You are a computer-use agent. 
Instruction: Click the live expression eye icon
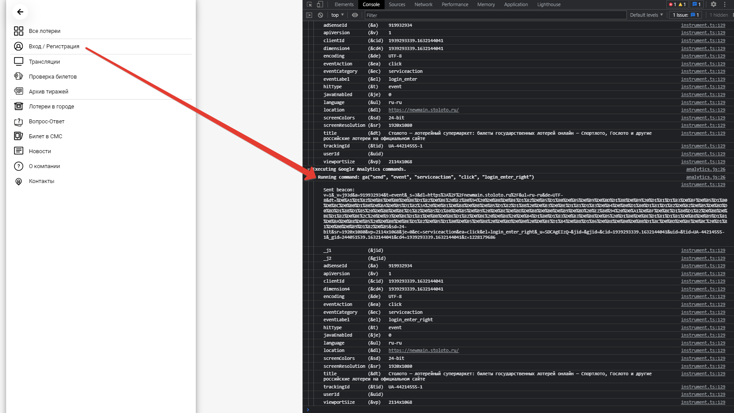tap(355, 15)
